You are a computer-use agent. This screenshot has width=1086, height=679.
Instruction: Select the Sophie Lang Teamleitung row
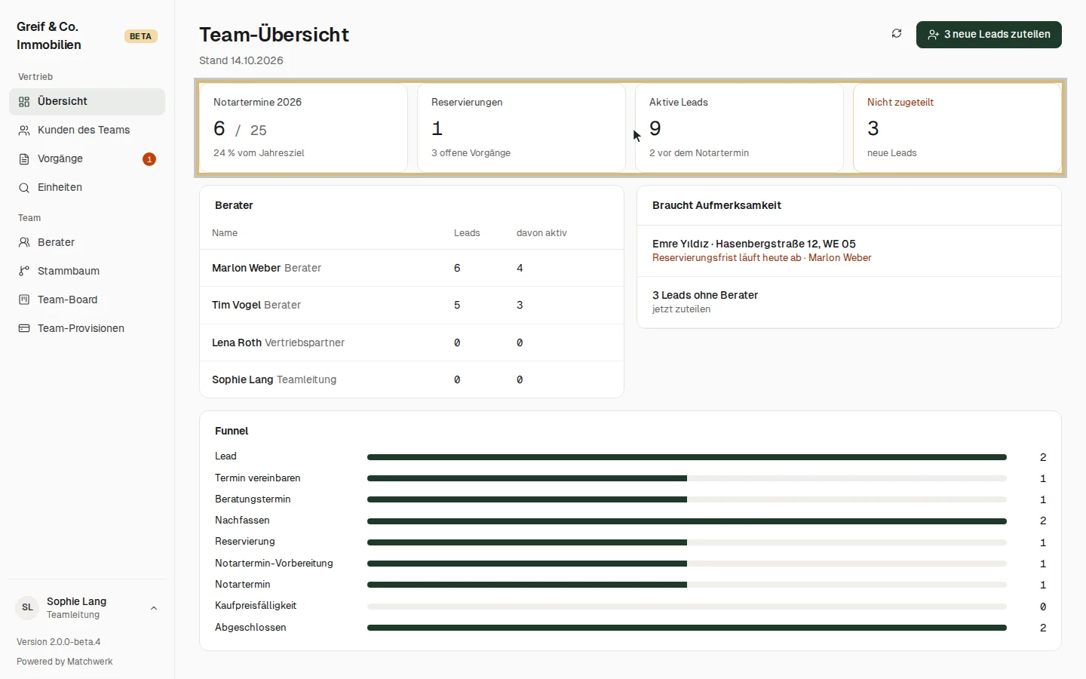click(x=412, y=379)
